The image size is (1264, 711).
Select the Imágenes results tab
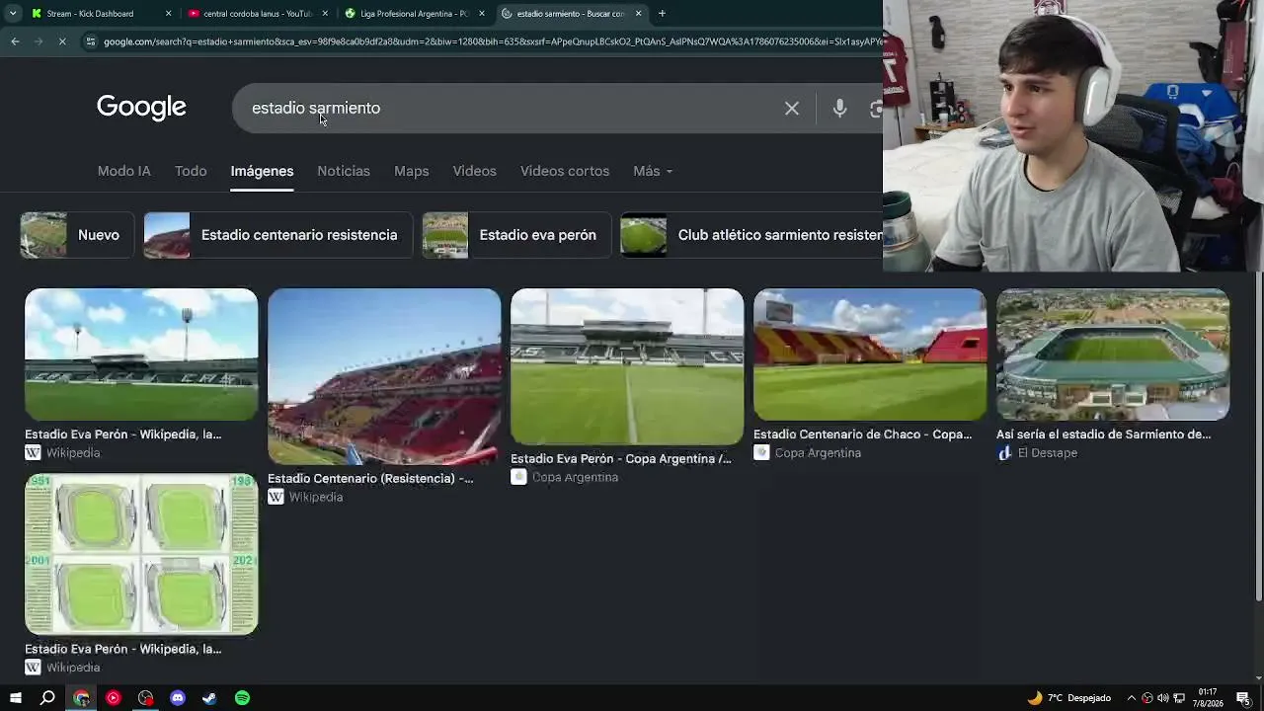[x=262, y=171]
